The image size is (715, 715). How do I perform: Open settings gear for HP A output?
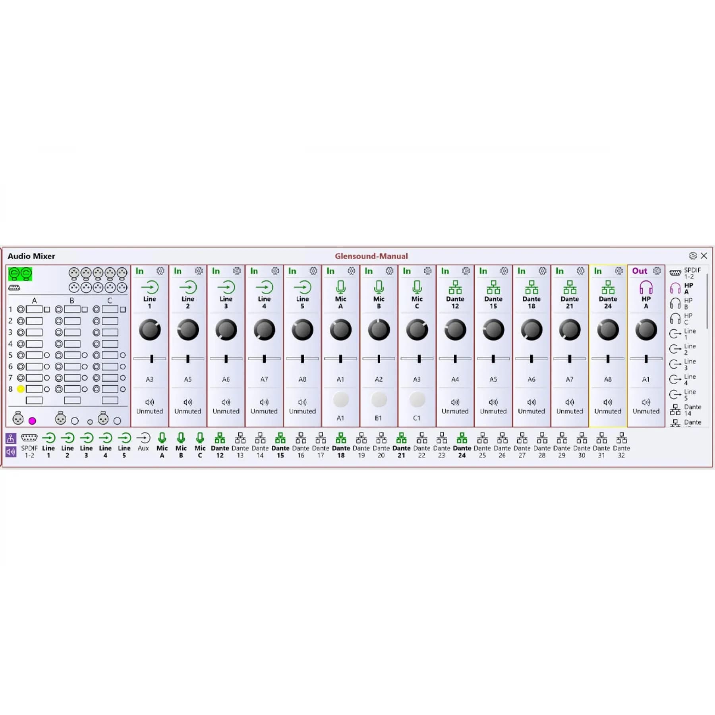point(657,271)
